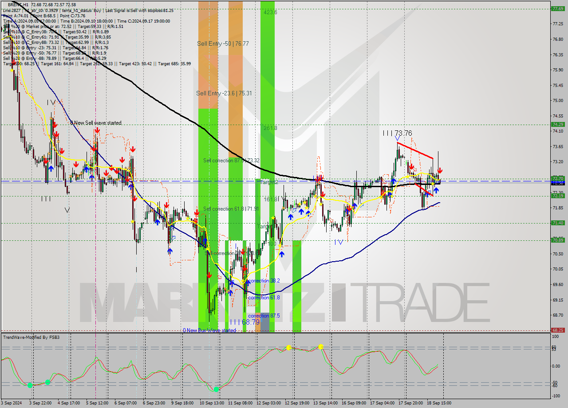Click the blue 'correction 61.8' label
Image resolution: width=568 pixels, height=408 pixels.
click(264, 298)
